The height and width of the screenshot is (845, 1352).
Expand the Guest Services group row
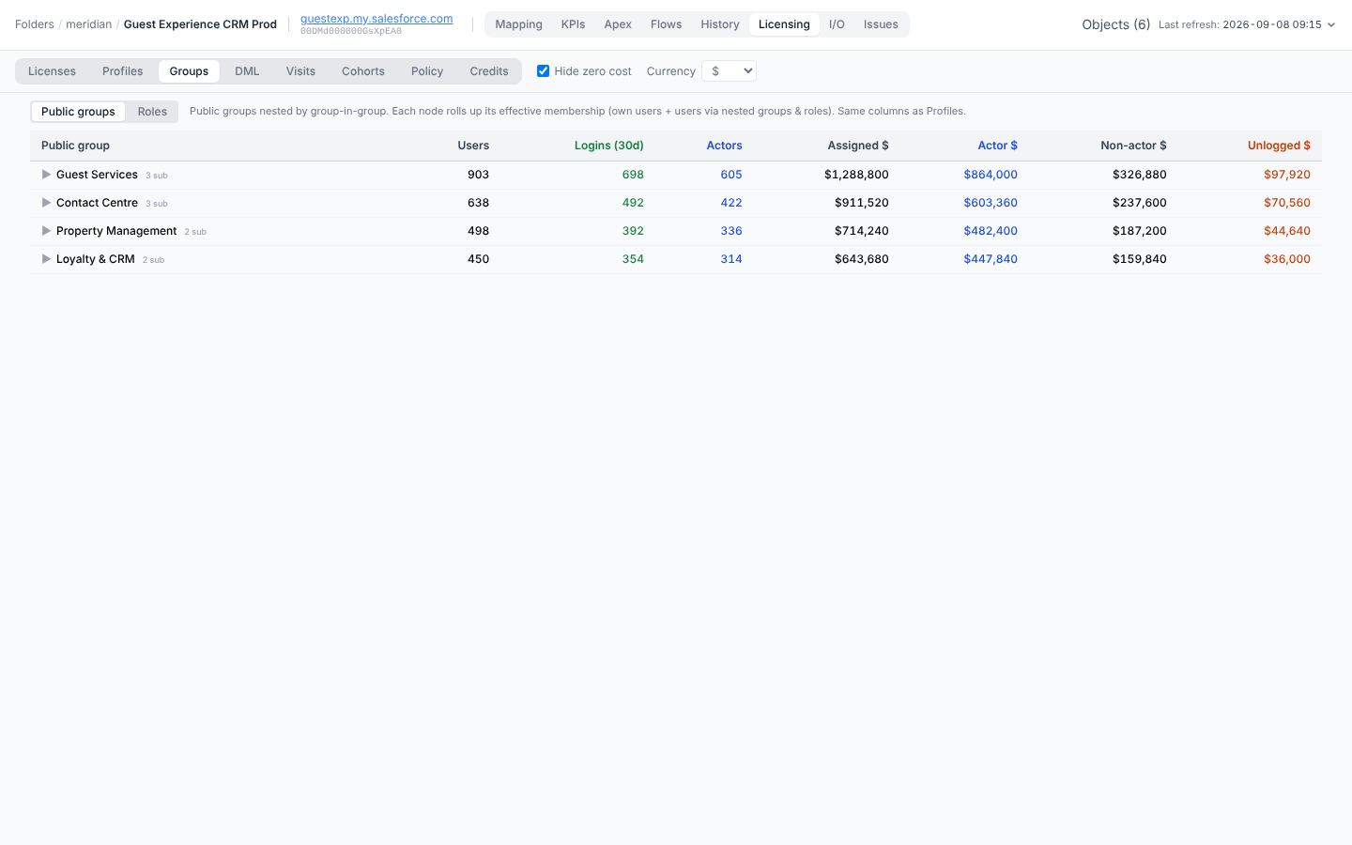(x=46, y=175)
